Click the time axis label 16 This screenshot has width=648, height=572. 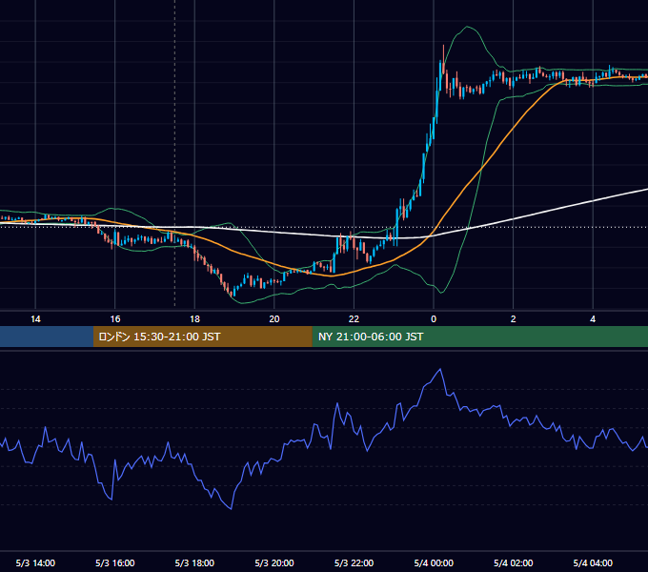115,319
